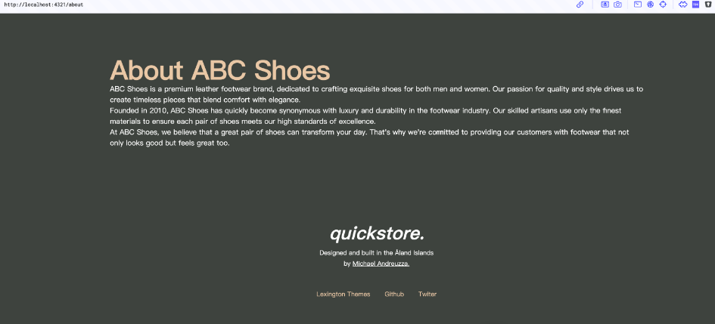
Task: Click the solid blue square toolbar icon
Action: [695, 5]
